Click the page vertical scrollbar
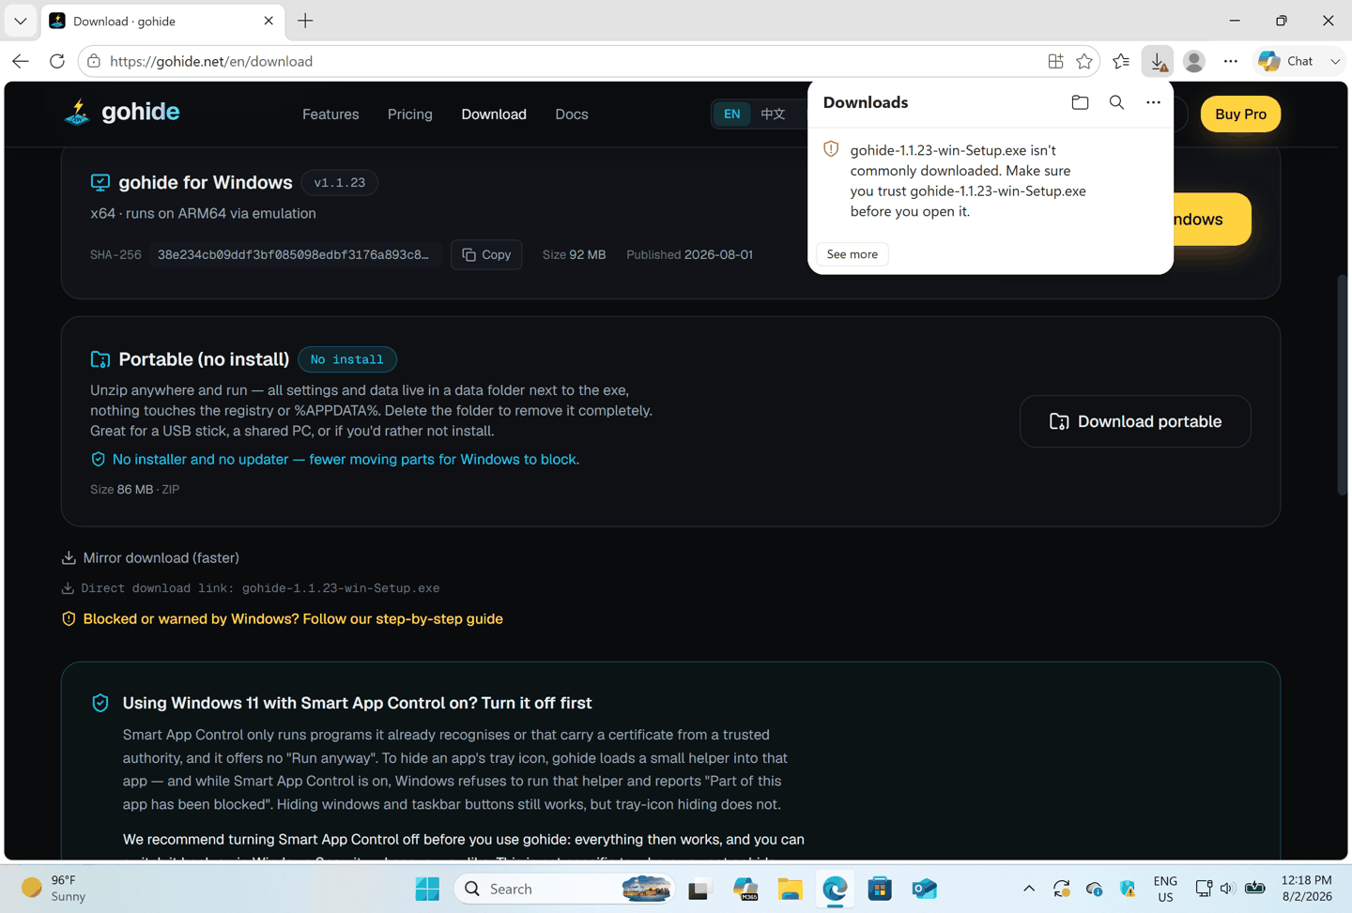This screenshot has height=913, width=1352. (x=1343, y=385)
